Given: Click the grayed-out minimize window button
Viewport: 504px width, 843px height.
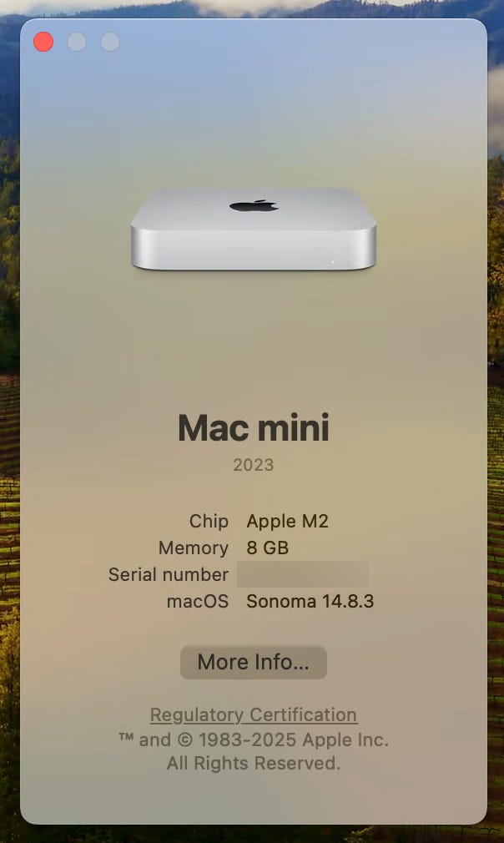Looking at the screenshot, I should point(76,42).
